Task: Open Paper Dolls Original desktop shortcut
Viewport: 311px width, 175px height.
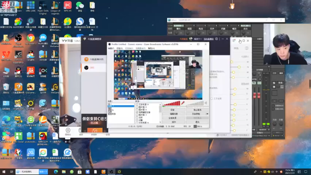Action: coord(43,8)
